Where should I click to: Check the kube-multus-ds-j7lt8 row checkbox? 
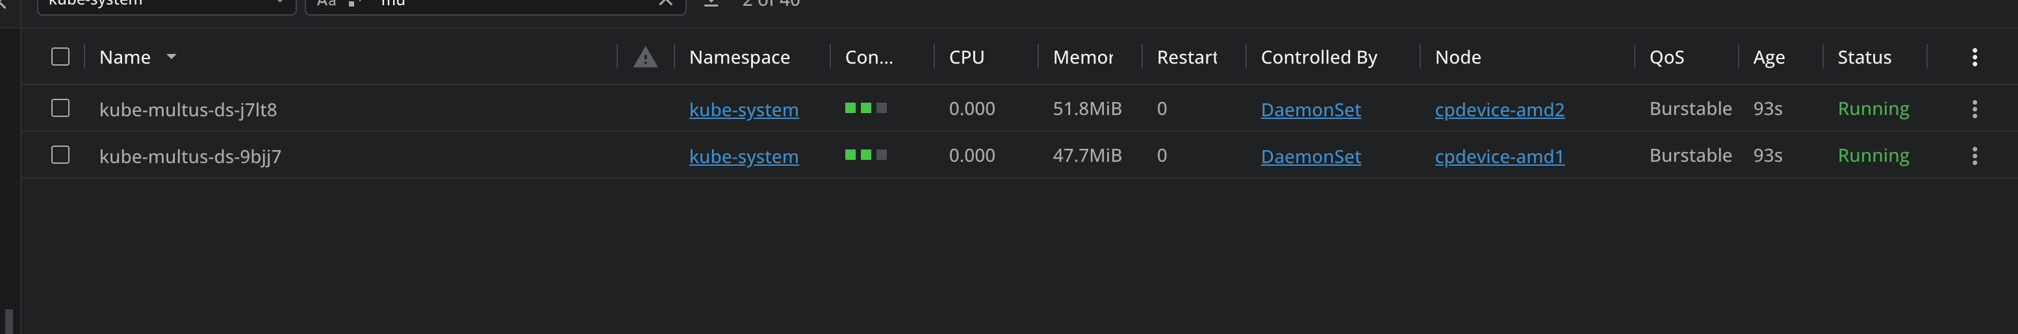(x=60, y=109)
